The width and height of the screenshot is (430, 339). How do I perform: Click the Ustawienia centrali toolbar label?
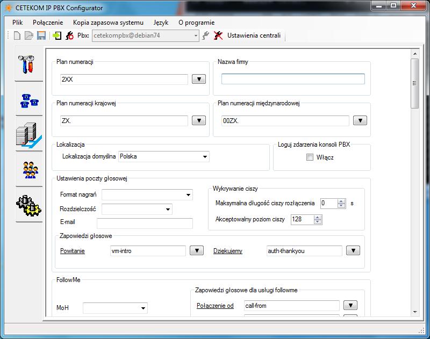(254, 35)
